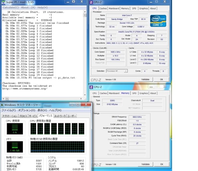The width and height of the screenshot is (198, 171).
Task: Click CAS# Latency (CL) value field
Action: pos(137,124)
